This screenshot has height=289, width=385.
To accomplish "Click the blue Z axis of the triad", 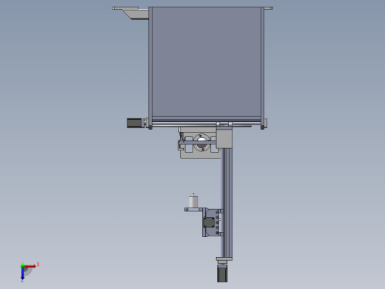I will [x=22, y=273].
